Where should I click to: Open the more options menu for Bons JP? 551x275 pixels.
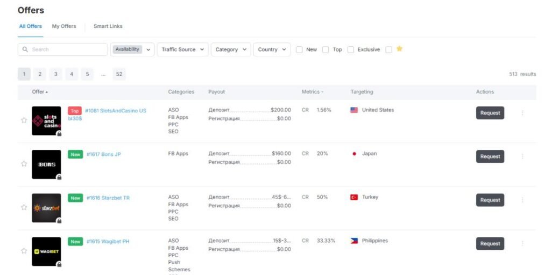pyautogui.click(x=522, y=156)
